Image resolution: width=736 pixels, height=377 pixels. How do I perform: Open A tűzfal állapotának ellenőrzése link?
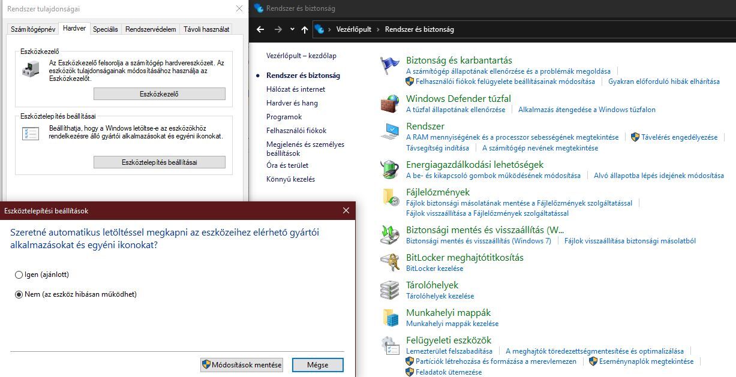point(456,110)
